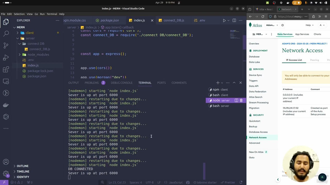Open Atlas Search in the Atlas sidebar

point(255,97)
